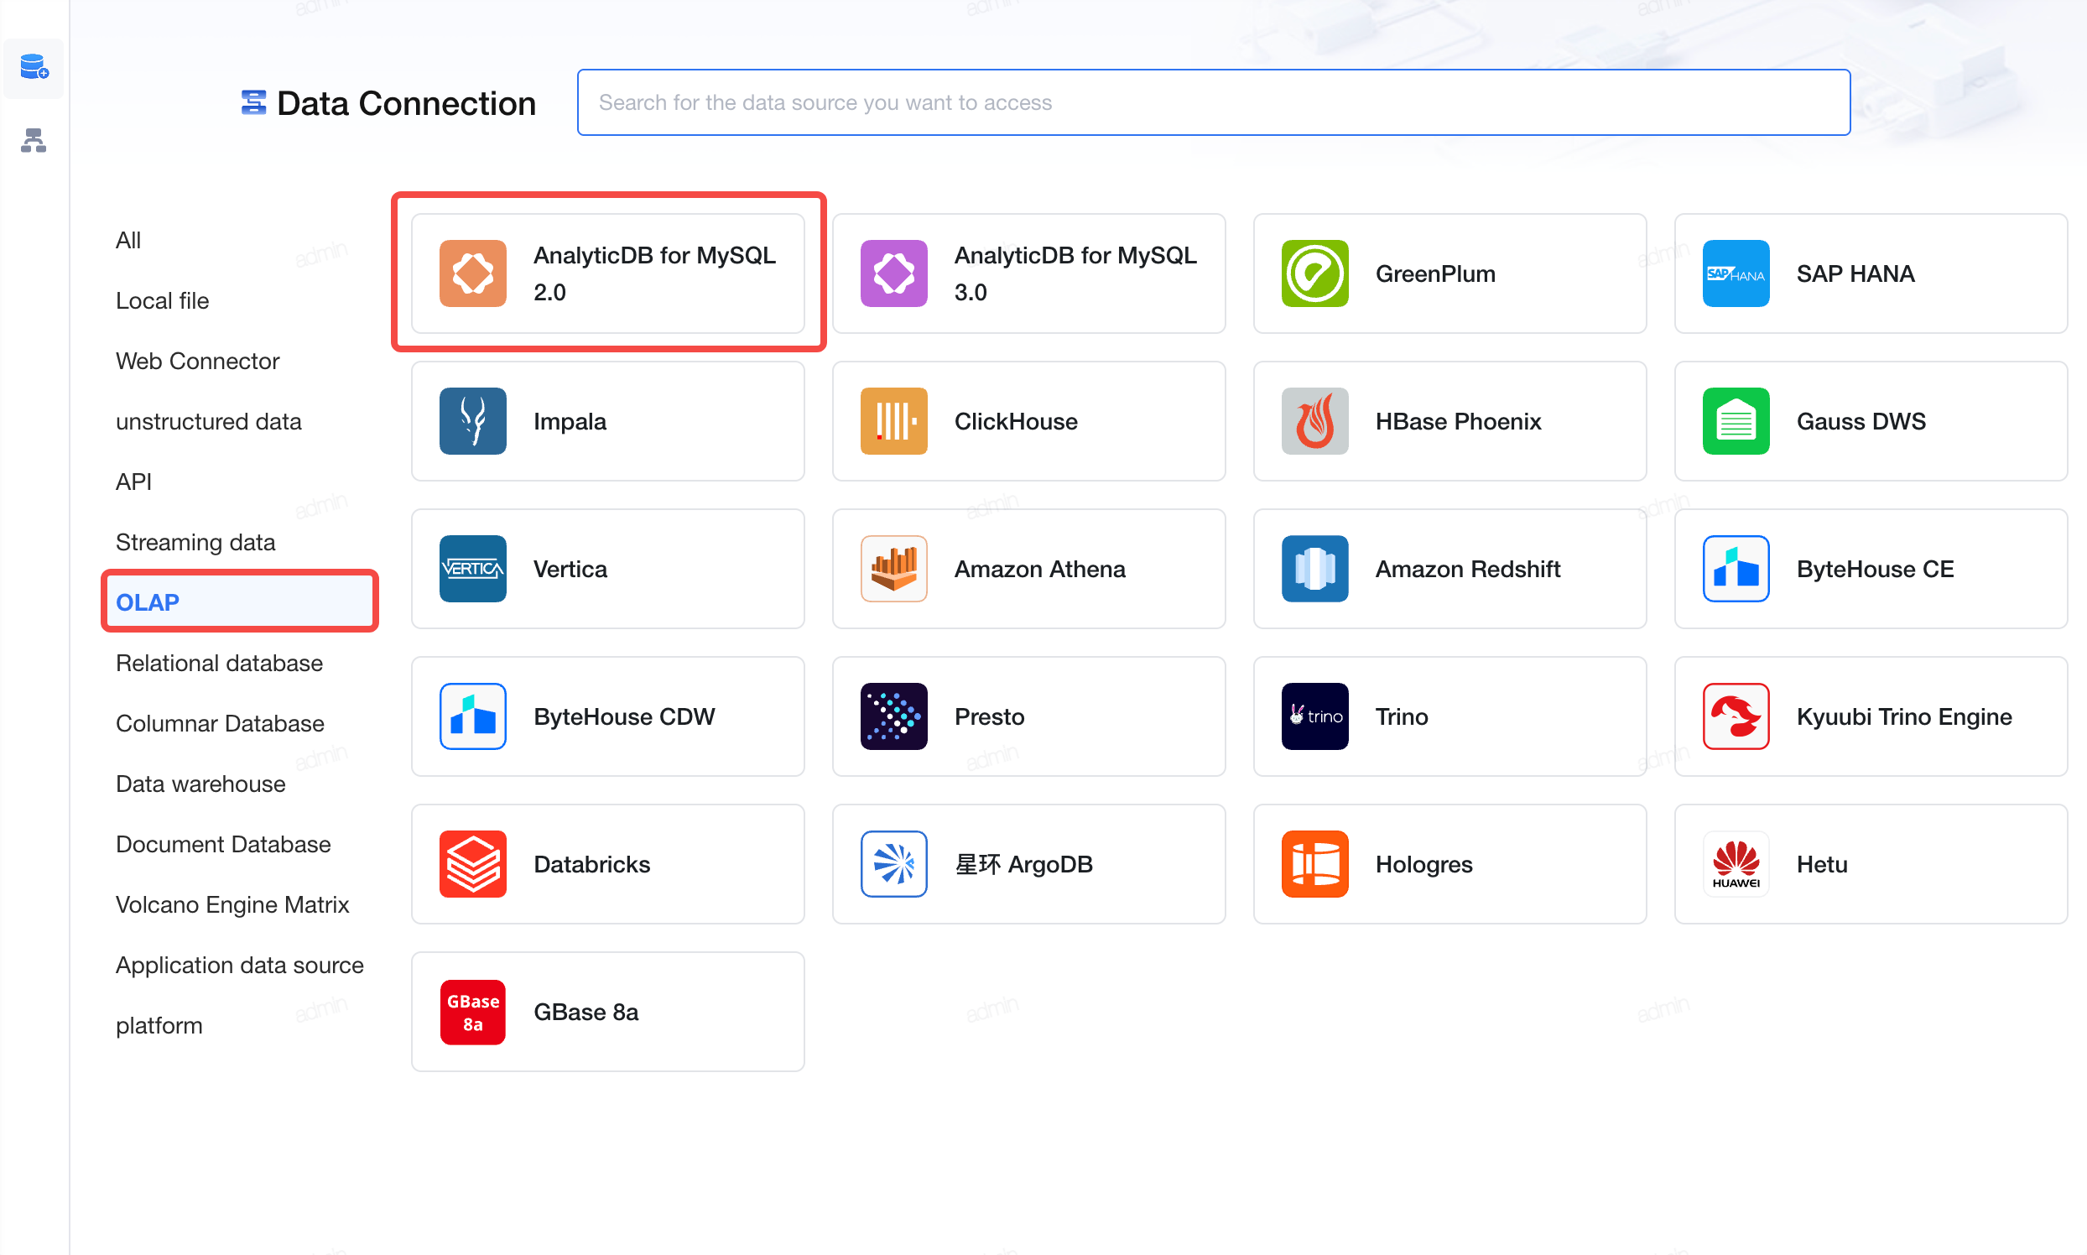Image resolution: width=2087 pixels, height=1255 pixels.
Task: Select the Amazon Athena icon
Action: coord(894,568)
